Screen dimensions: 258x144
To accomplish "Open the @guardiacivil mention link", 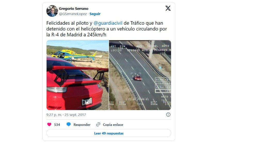I will [x=108, y=23].
